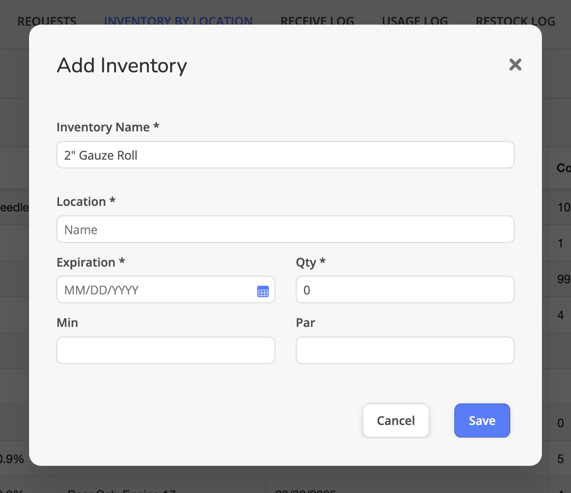Click the Min value input

click(165, 350)
